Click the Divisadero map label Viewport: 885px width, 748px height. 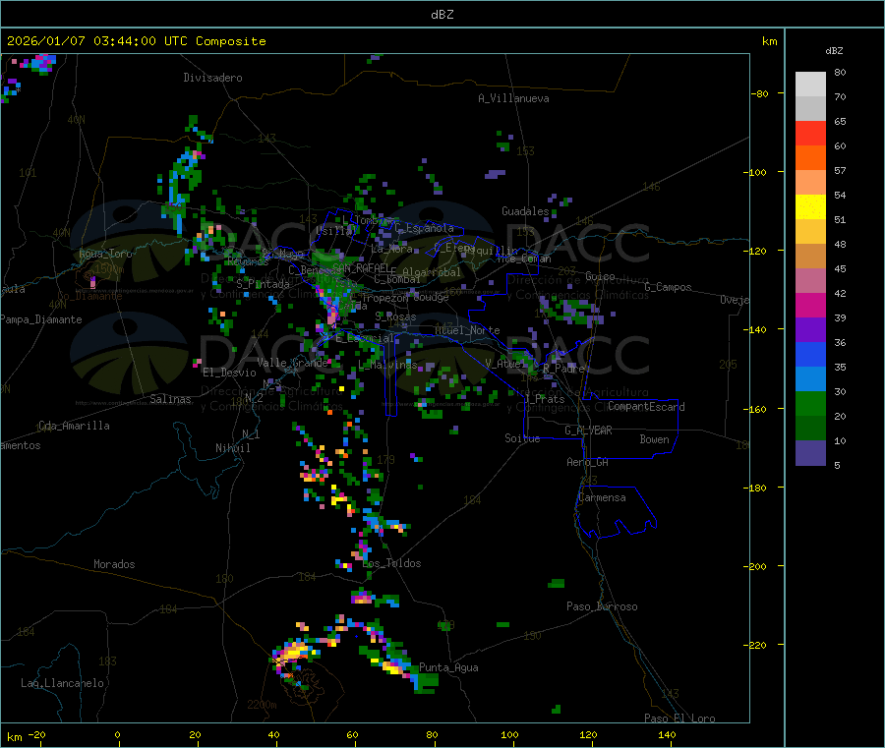pos(212,78)
